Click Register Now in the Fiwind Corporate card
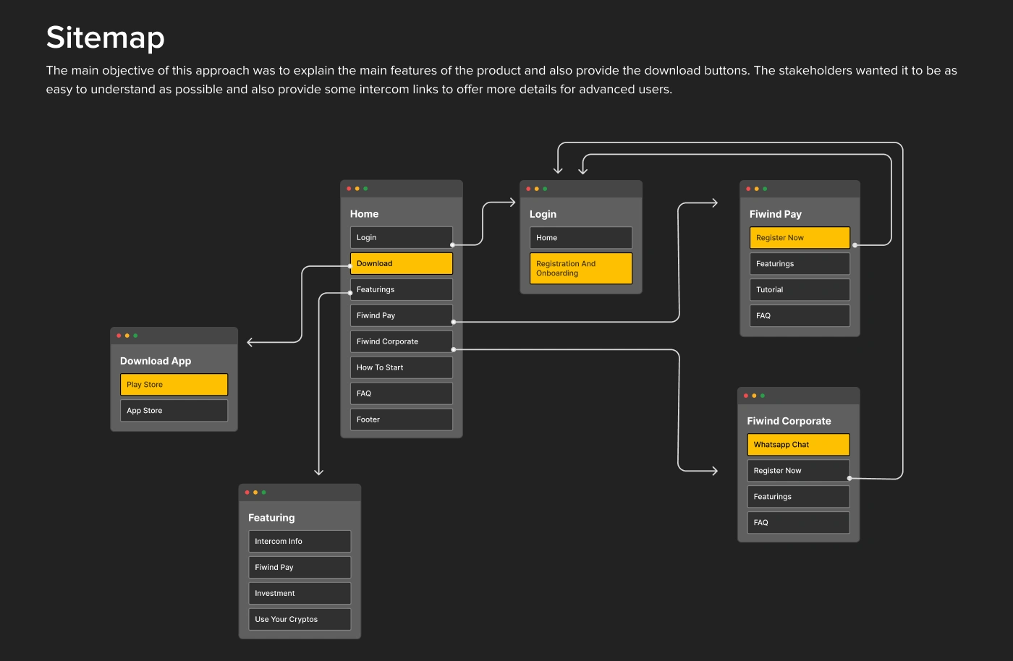 click(x=798, y=470)
